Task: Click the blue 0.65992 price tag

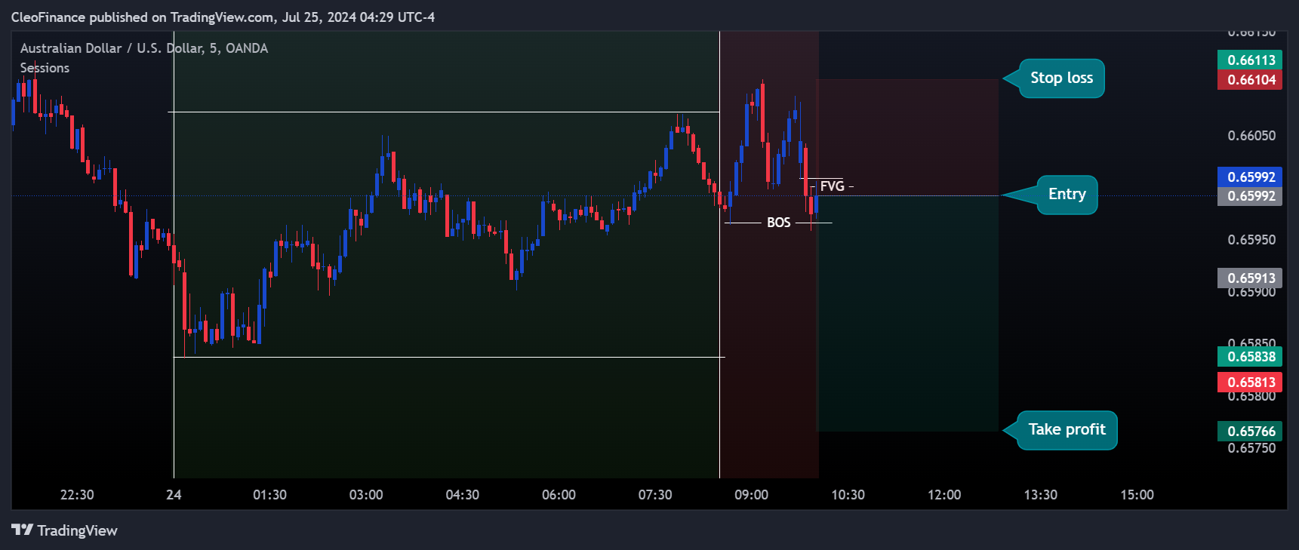Action: point(1250,177)
